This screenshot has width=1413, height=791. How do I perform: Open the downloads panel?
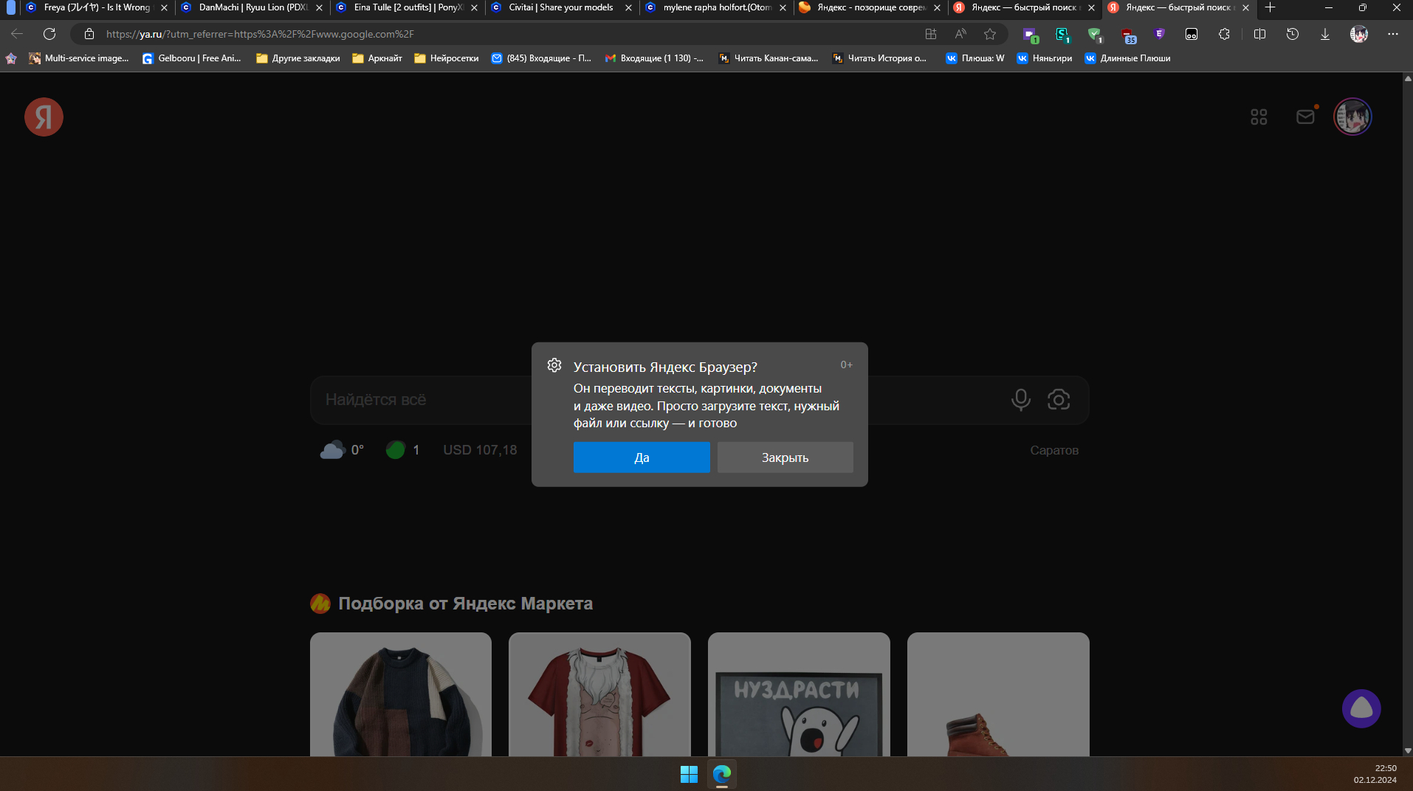click(x=1325, y=34)
